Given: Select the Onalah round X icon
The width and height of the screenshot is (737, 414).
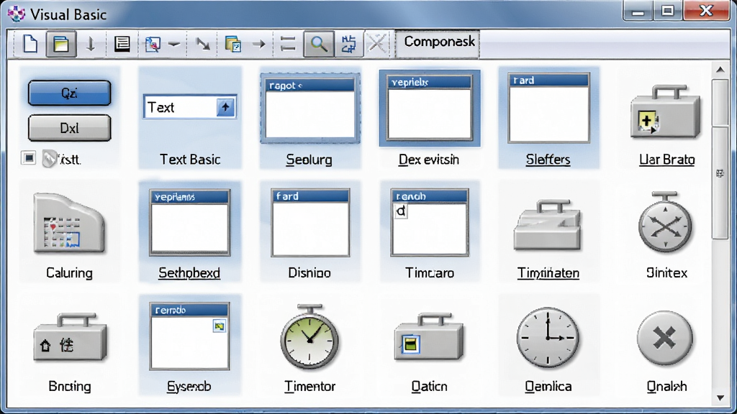Looking at the screenshot, I should point(665,338).
